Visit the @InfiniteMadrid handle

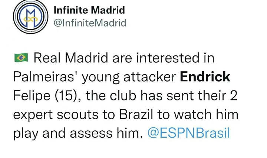pyautogui.click(x=90, y=23)
